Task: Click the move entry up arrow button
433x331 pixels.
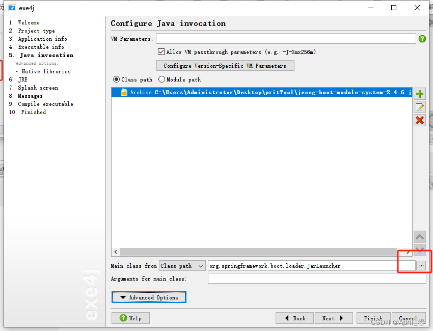Action: 419,237
